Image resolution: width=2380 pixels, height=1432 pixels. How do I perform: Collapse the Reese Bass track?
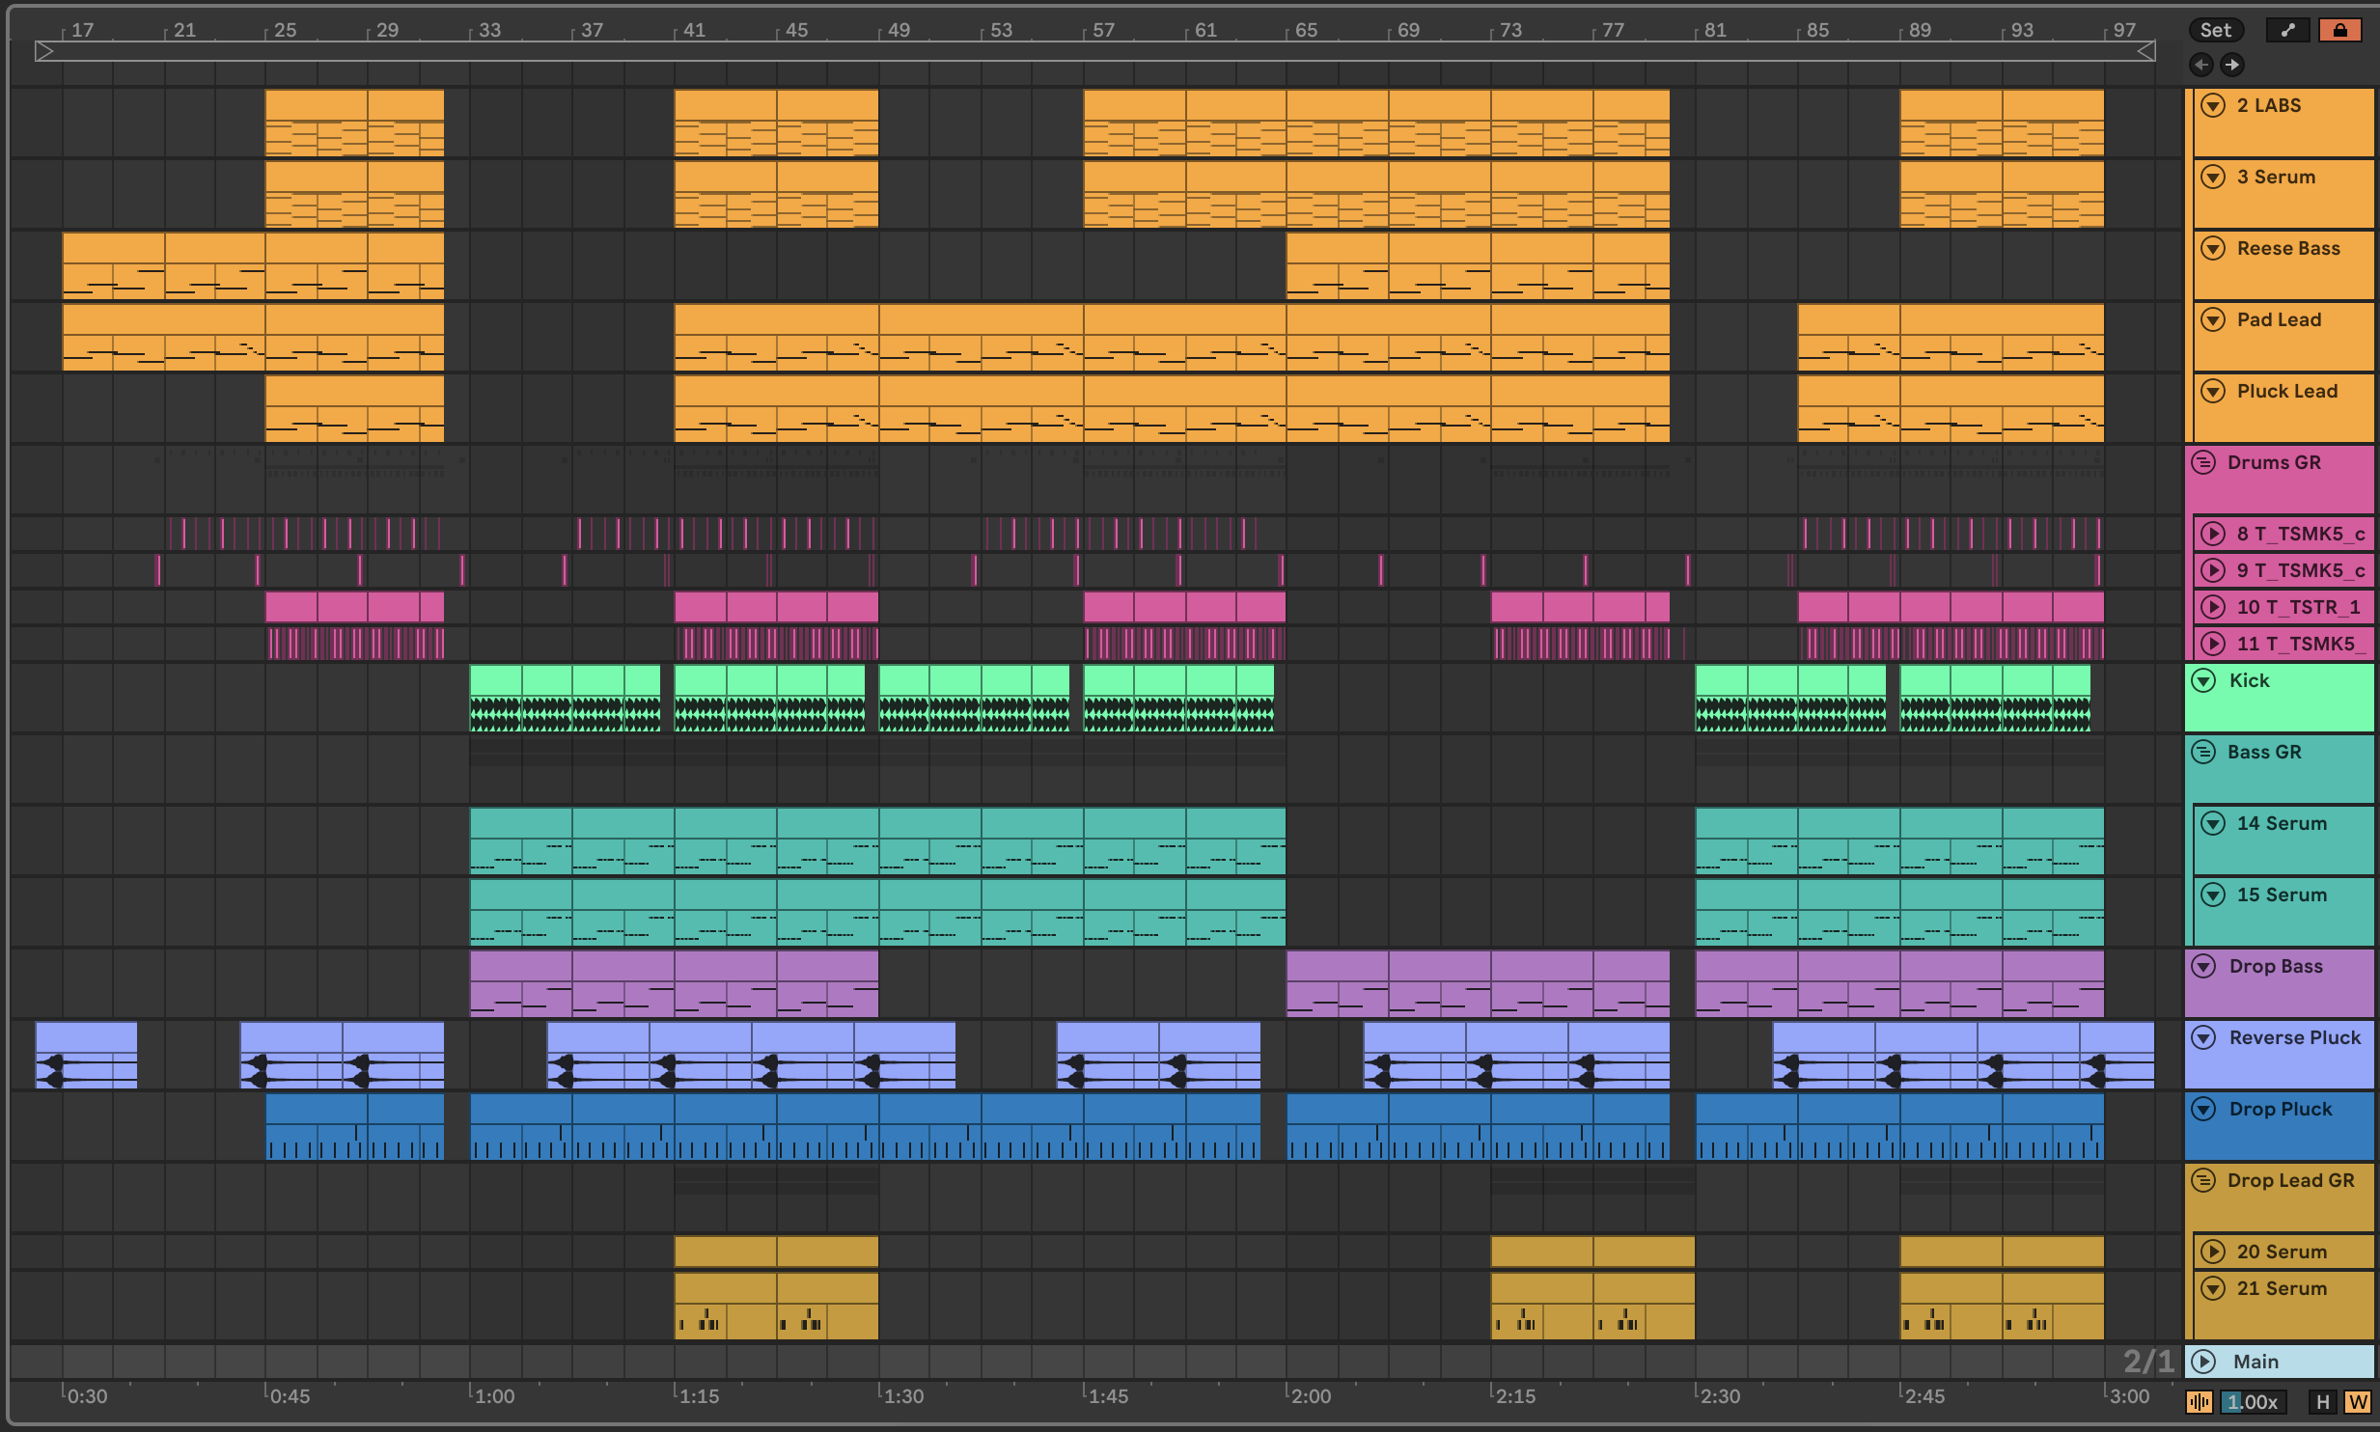pos(2213,248)
